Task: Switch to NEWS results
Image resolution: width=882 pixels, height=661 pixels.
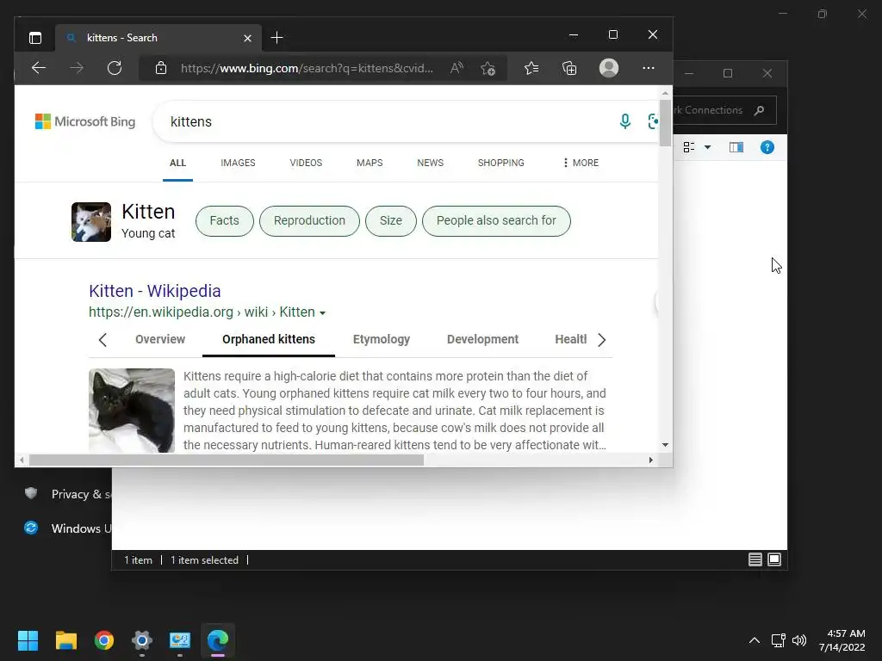Action: click(431, 163)
